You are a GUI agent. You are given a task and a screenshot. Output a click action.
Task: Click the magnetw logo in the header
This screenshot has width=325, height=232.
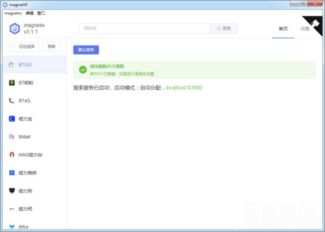(14, 28)
